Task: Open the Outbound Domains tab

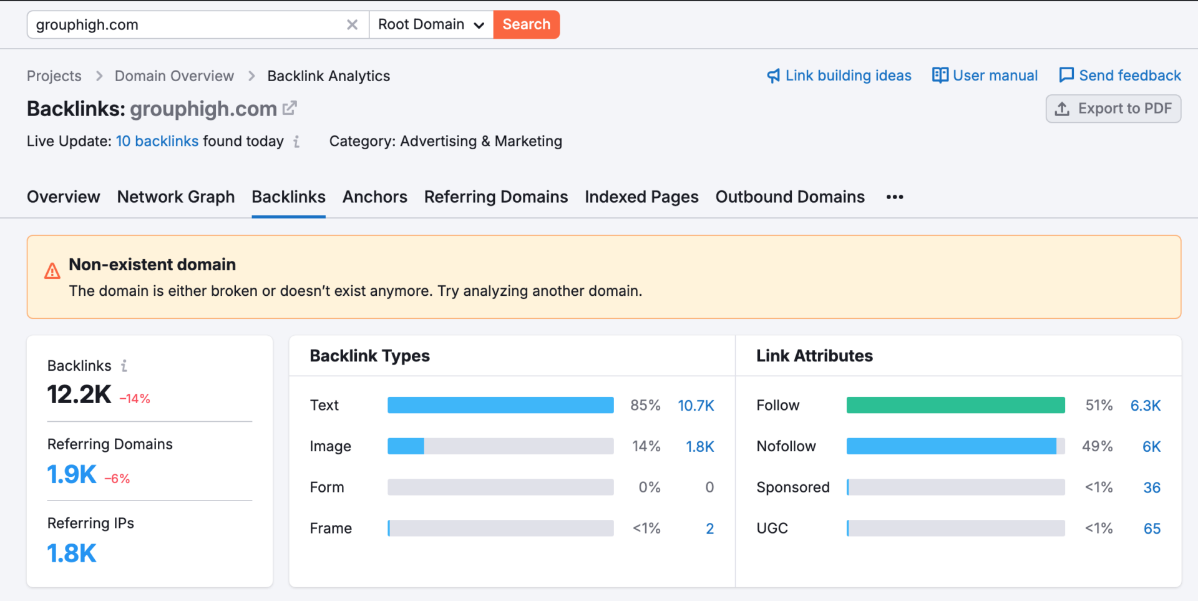Action: point(790,197)
